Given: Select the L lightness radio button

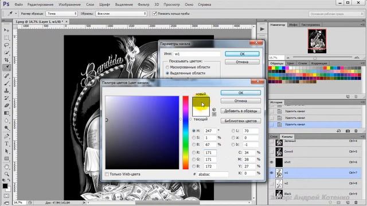Looking at the screenshot, I should pyautogui.click(x=233, y=131).
